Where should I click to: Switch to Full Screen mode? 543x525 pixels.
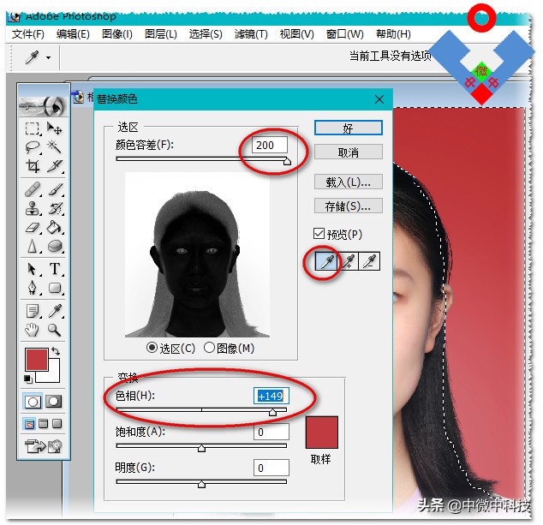pyautogui.click(x=57, y=424)
